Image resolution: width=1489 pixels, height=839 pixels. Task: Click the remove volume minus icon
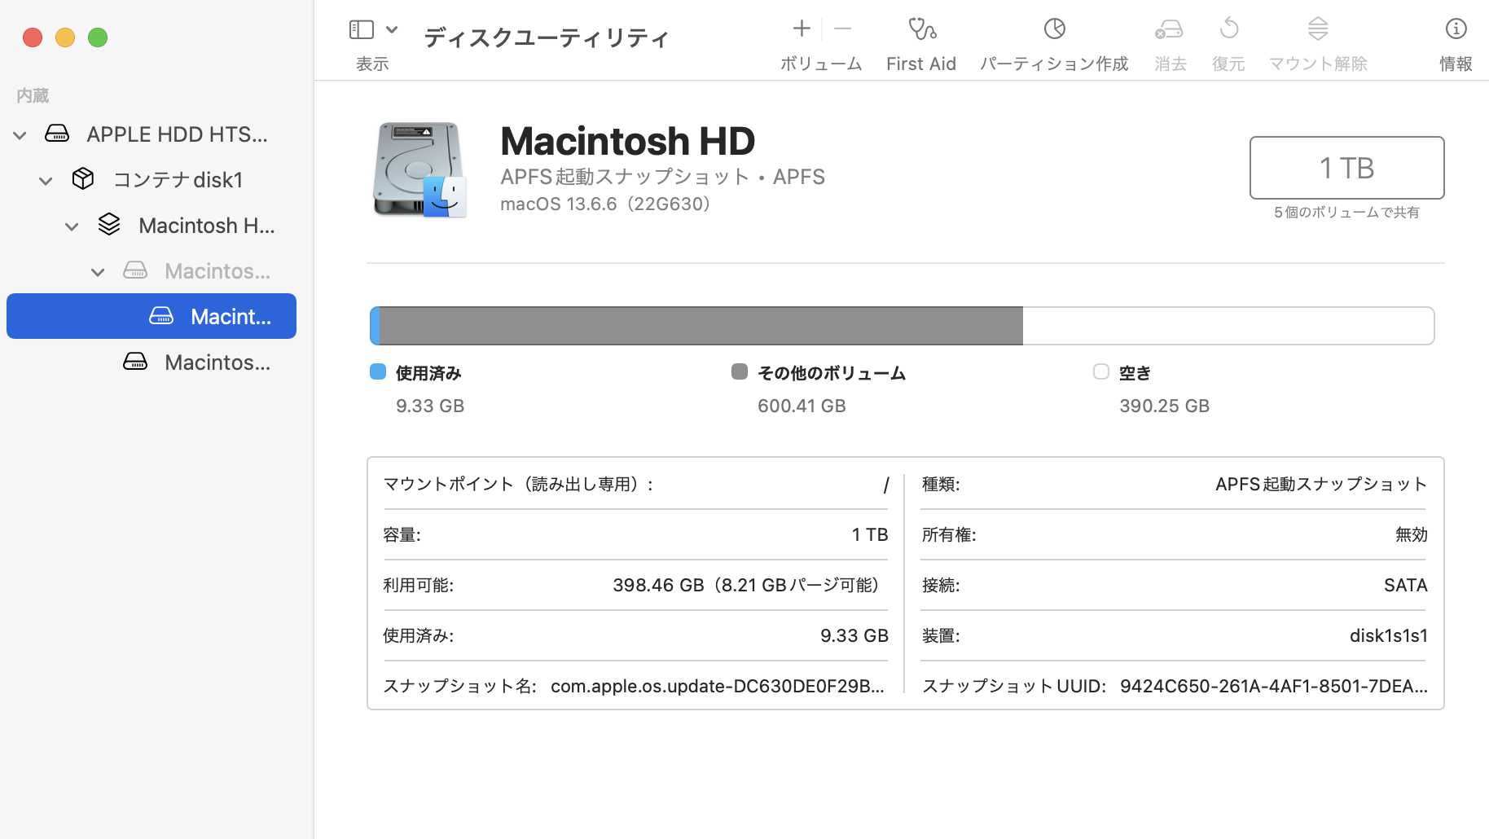(x=843, y=29)
